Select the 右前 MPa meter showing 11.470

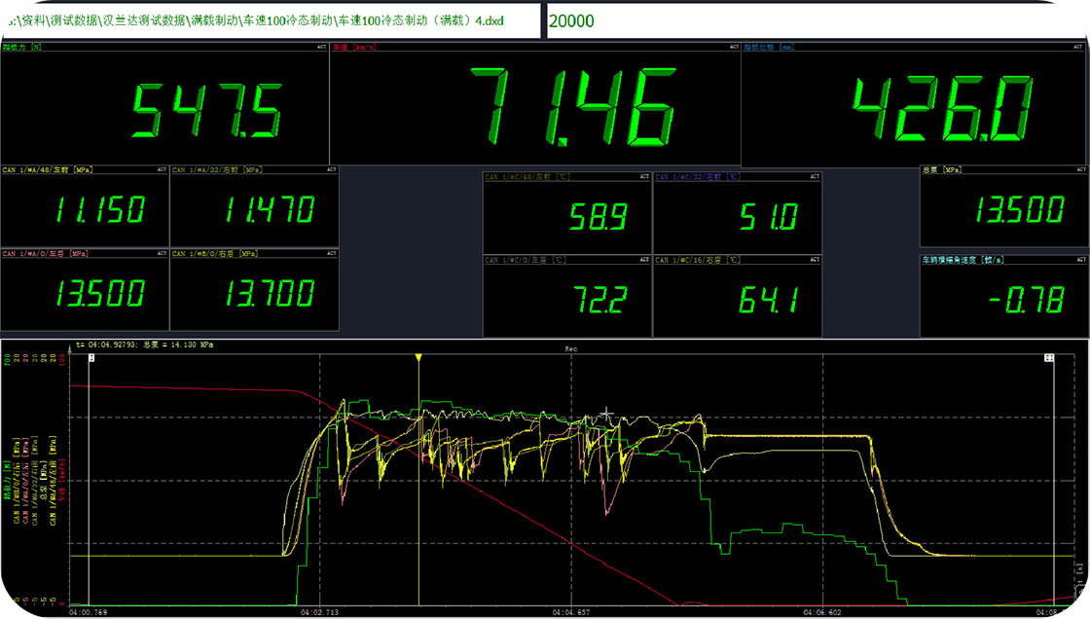click(x=254, y=208)
